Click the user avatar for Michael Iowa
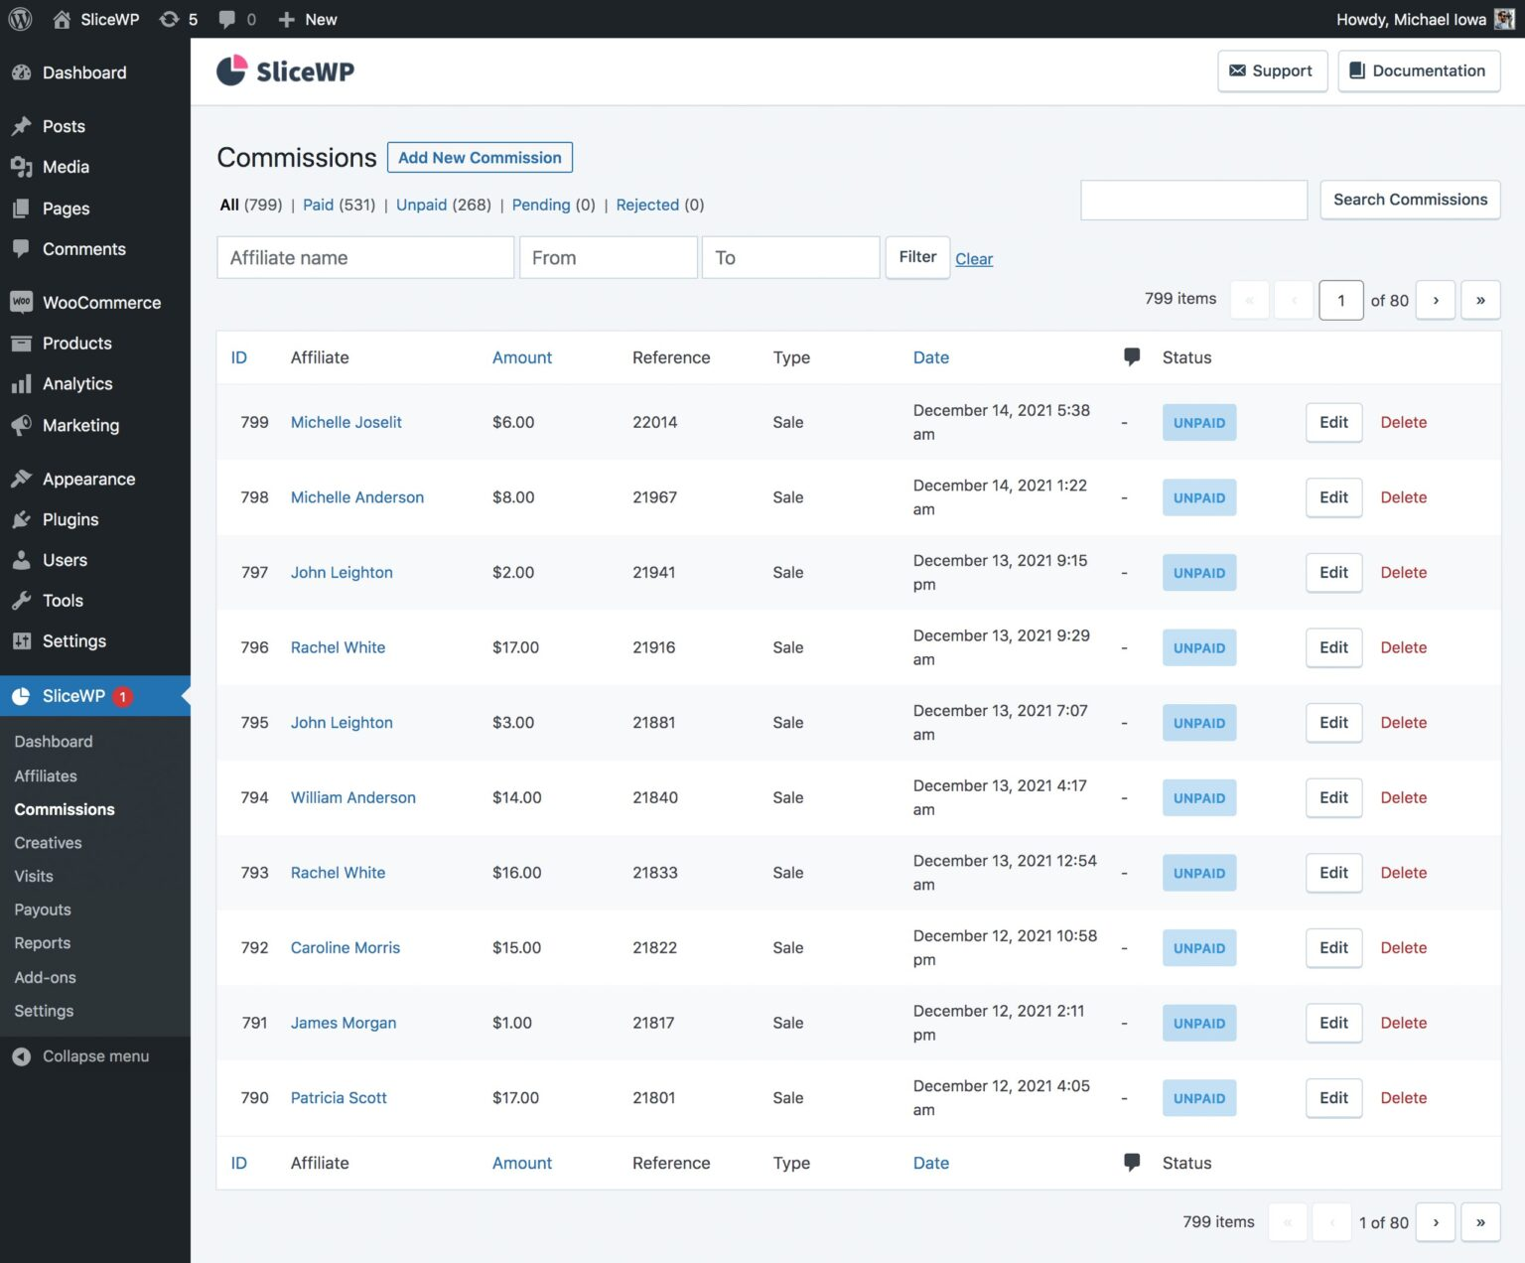The height and width of the screenshot is (1263, 1525). pos(1504,19)
